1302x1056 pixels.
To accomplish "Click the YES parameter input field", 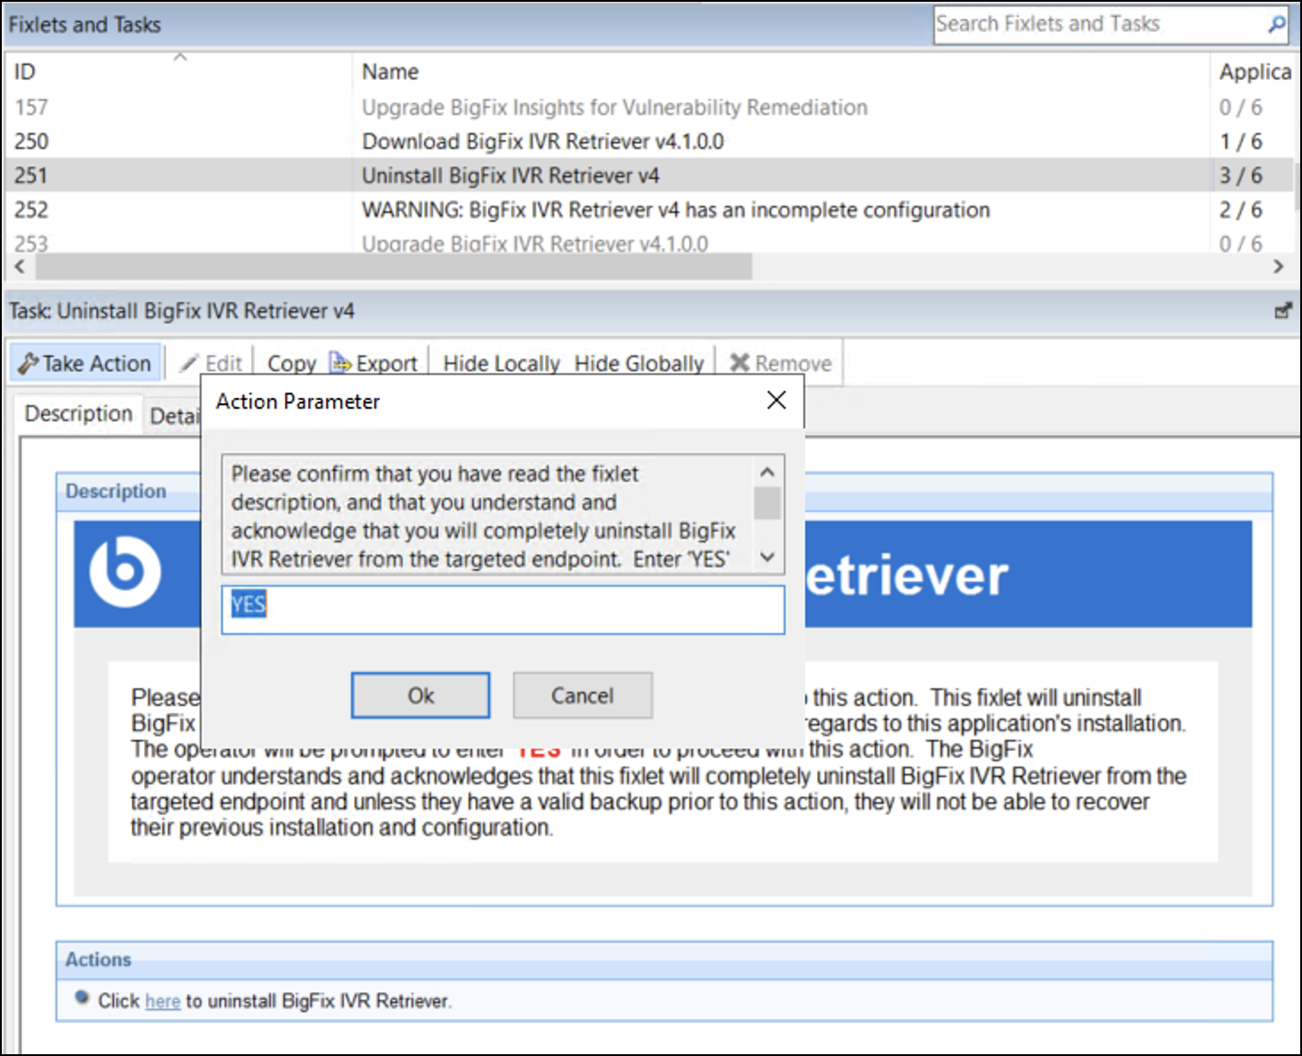I will click(x=503, y=610).
